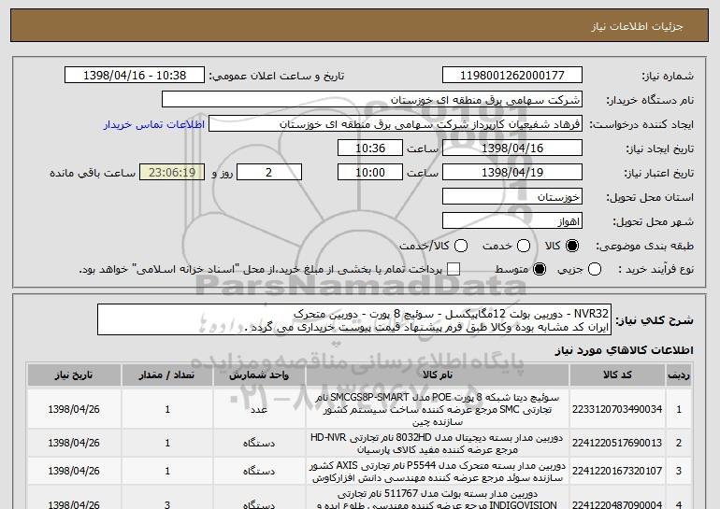Click the واحد شمارش column header
720x509 pixels.
point(259,375)
